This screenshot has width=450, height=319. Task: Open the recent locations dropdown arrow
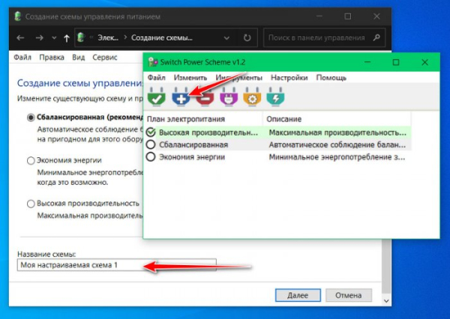52,37
